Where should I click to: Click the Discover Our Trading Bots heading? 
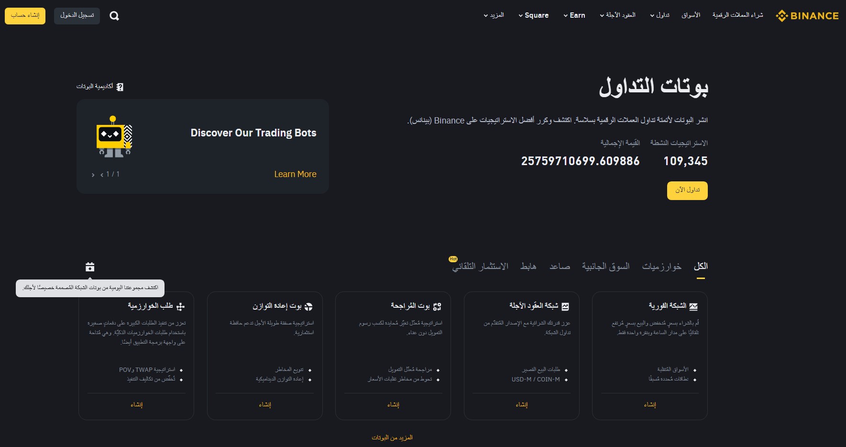(x=253, y=133)
